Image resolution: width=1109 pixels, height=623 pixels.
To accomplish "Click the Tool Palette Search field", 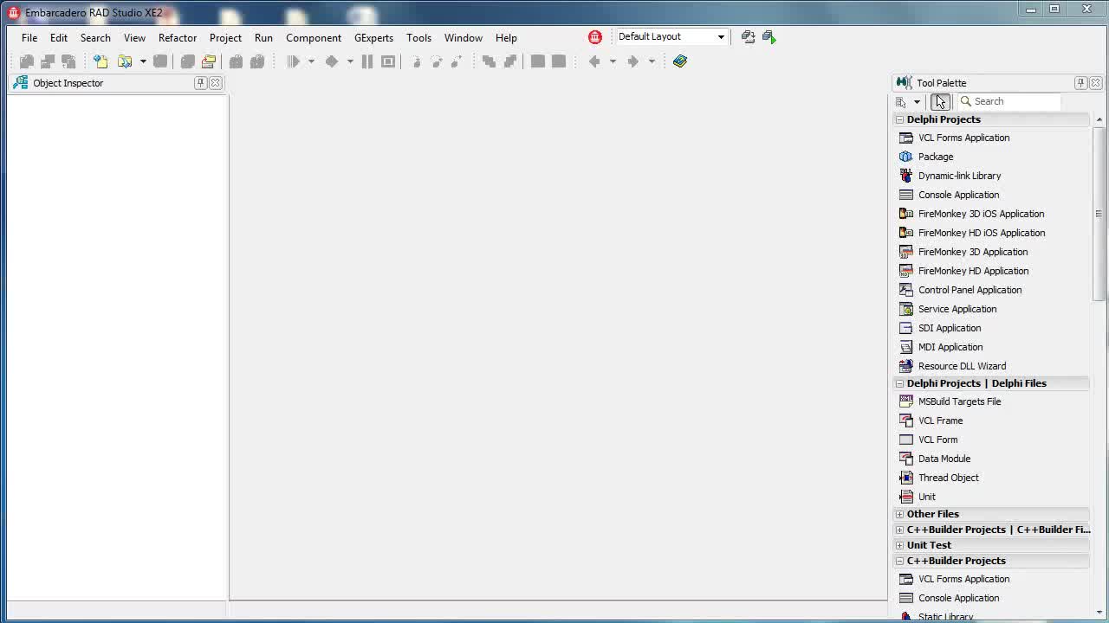I will pos(1008,101).
